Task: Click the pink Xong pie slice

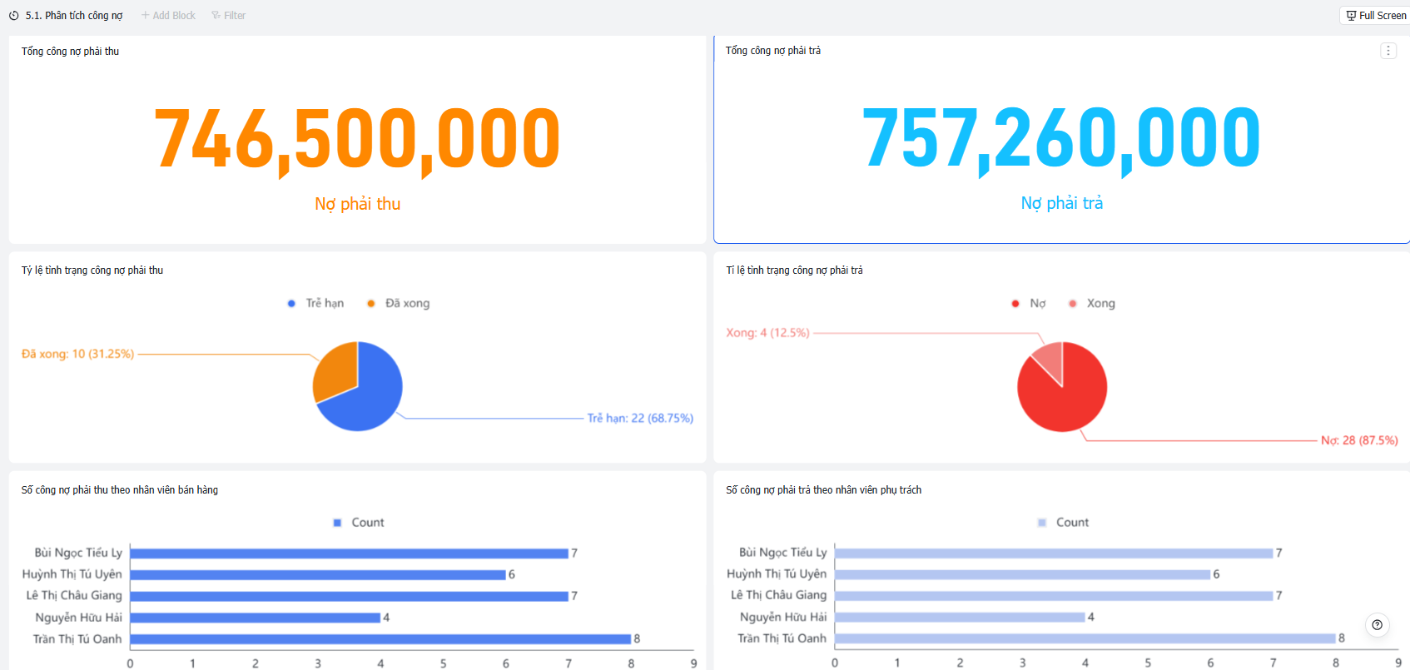Action: [1050, 358]
